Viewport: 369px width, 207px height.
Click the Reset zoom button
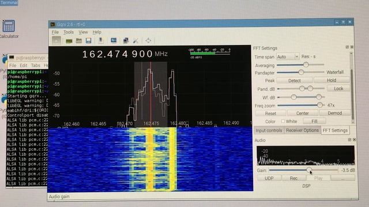point(270,113)
